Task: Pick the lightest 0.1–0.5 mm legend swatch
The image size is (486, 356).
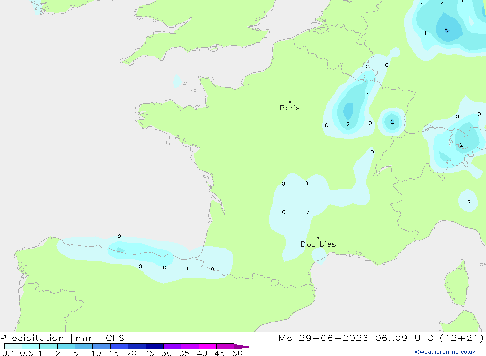Action: click(x=13, y=346)
